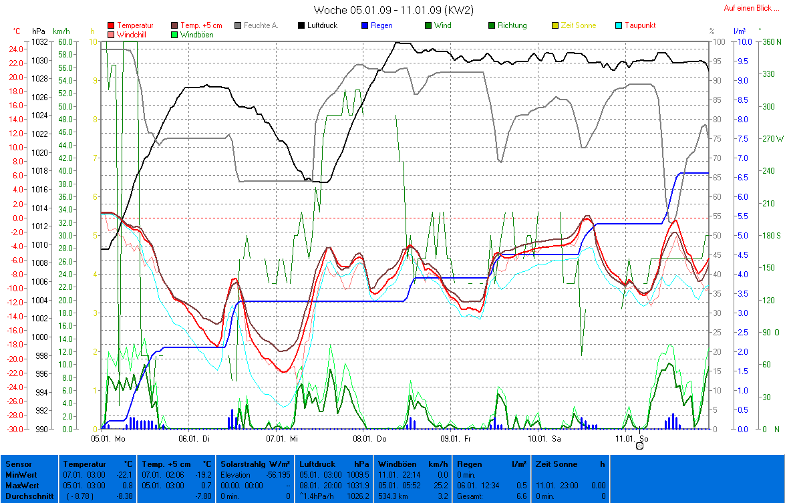Click the chart title Woche 05.01.09 - 11.01.09
Screen dimensions: 785x503
coord(394,10)
